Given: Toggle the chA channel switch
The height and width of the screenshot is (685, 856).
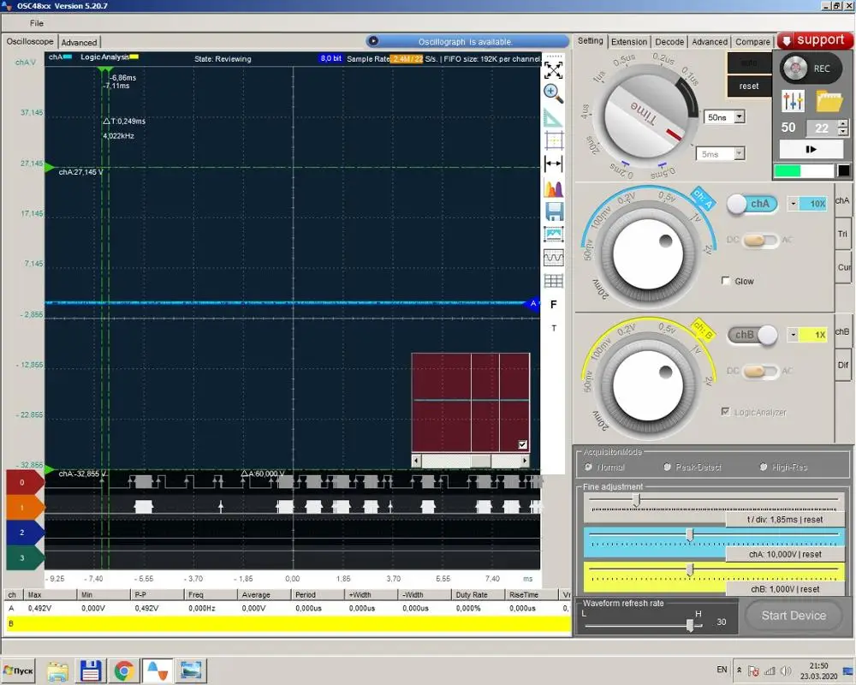Looking at the screenshot, I should [x=752, y=204].
